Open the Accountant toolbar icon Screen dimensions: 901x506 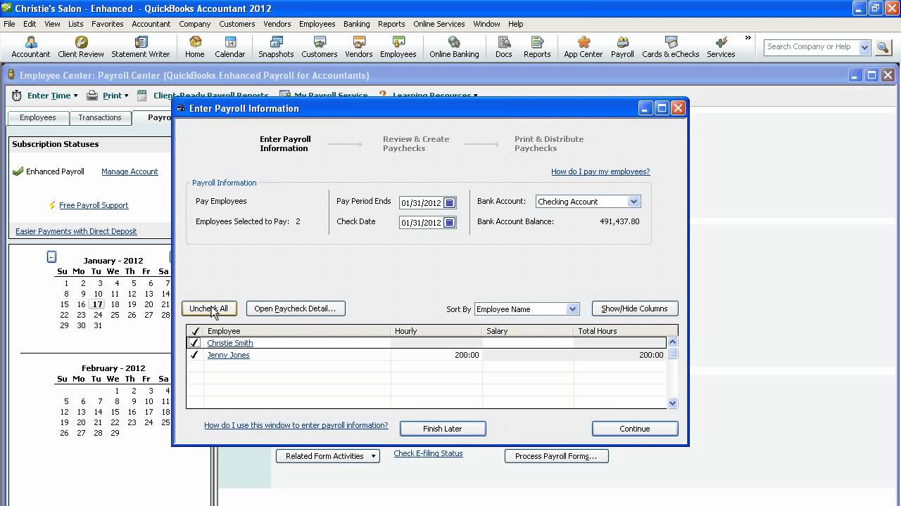pyautogui.click(x=30, y=47)
